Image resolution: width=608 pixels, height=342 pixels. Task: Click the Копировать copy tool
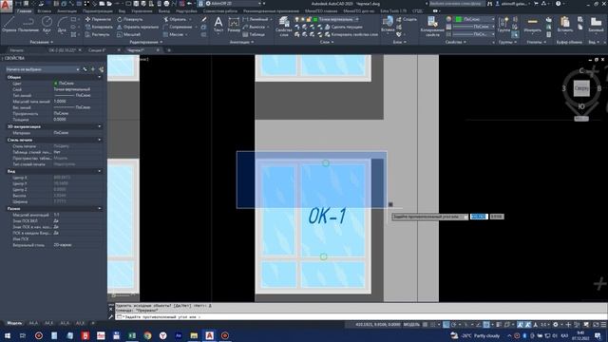point(99,27)
